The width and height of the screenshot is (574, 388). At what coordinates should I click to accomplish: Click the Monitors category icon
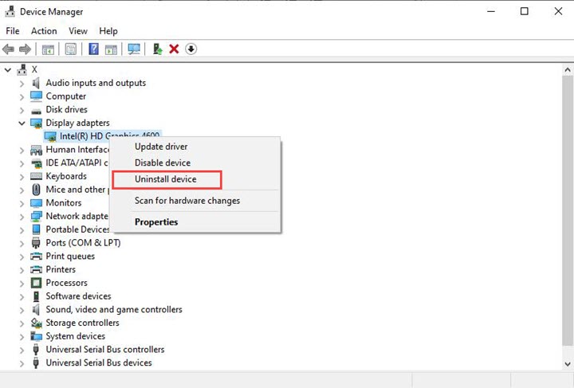pos(36,203)
